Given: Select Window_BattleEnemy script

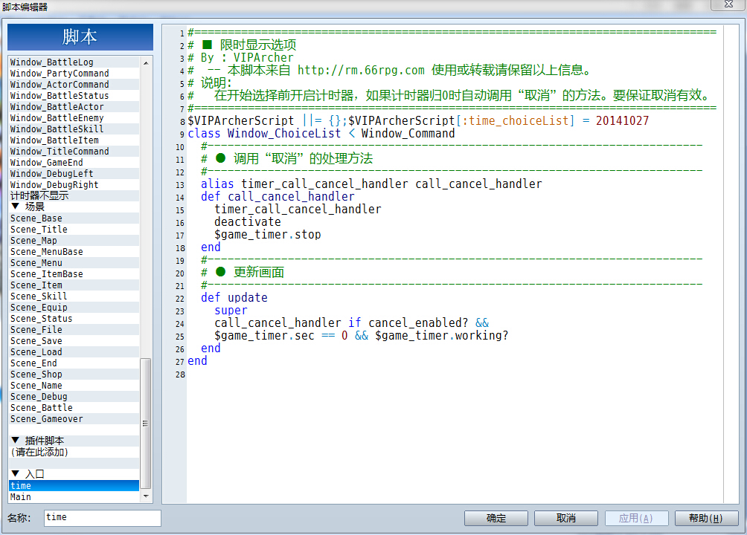Looking at the screenshot, I should [74, 118].
